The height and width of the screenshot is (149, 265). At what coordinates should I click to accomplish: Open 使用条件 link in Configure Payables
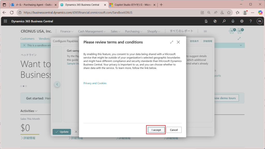(194, 41)
